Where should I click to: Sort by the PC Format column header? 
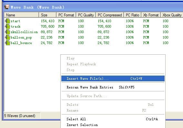click(x=66, y=15)
